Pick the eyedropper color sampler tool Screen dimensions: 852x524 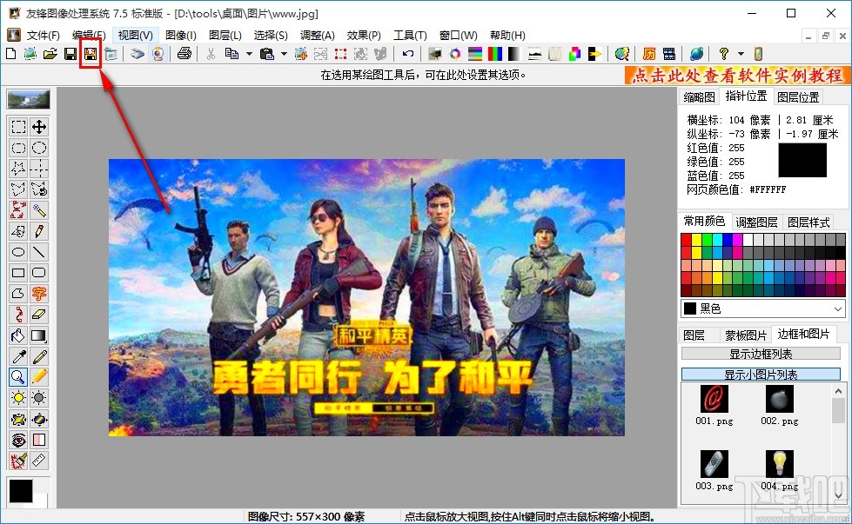(18, 356)
